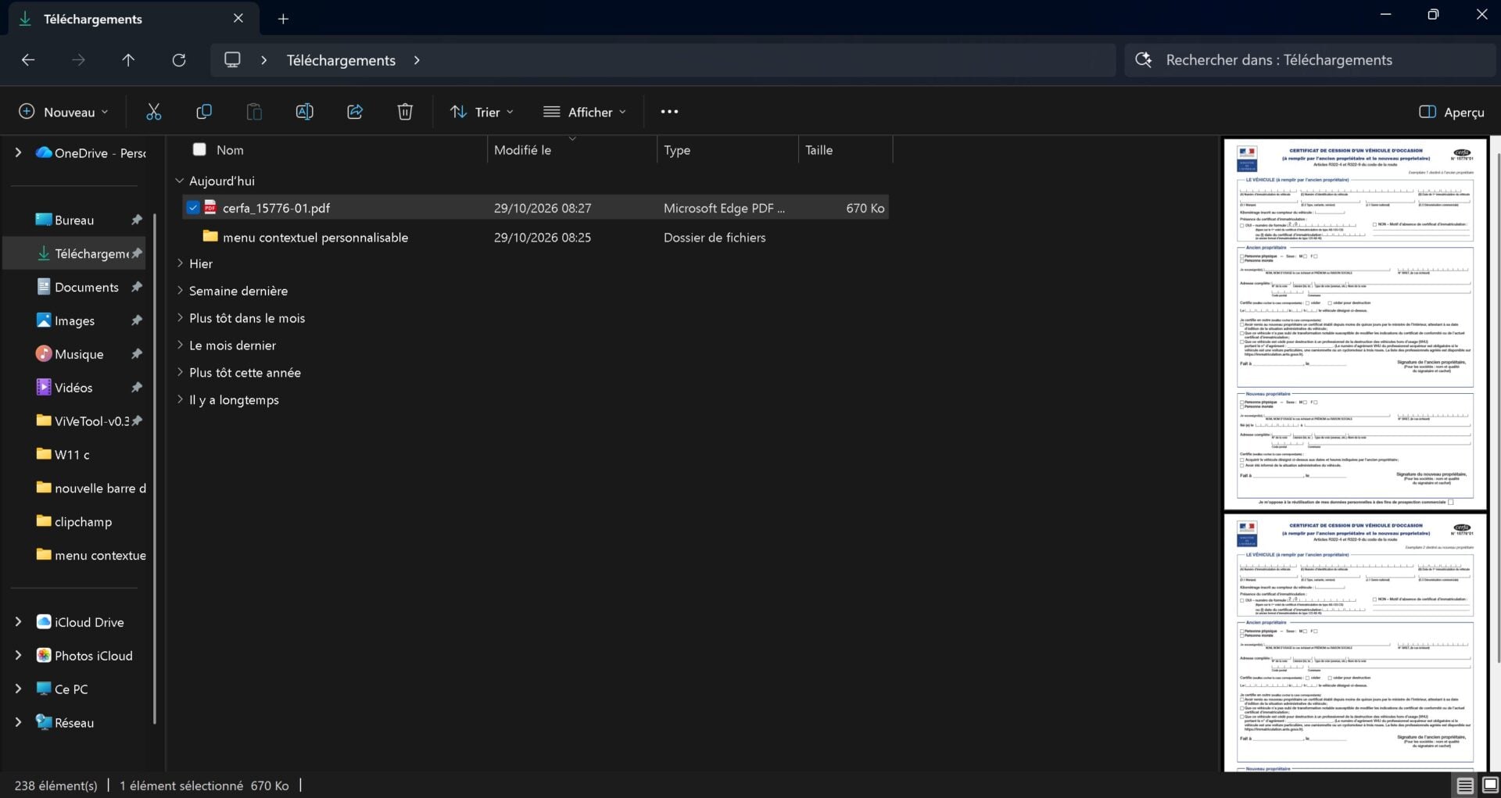Click the first PDF preview page
This screenshot has height=798, width=1501.
point(1355,324)
